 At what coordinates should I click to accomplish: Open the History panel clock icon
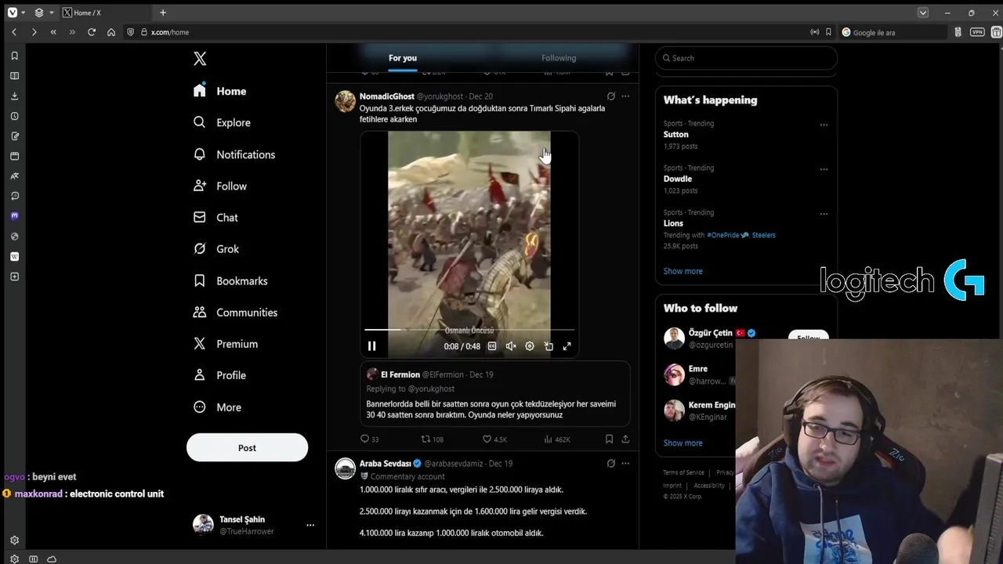pos(14,116)
